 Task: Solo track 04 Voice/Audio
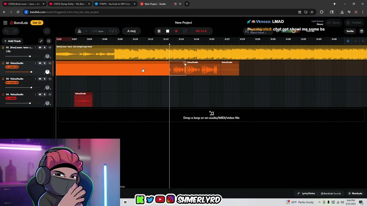(x=44, y=94)
